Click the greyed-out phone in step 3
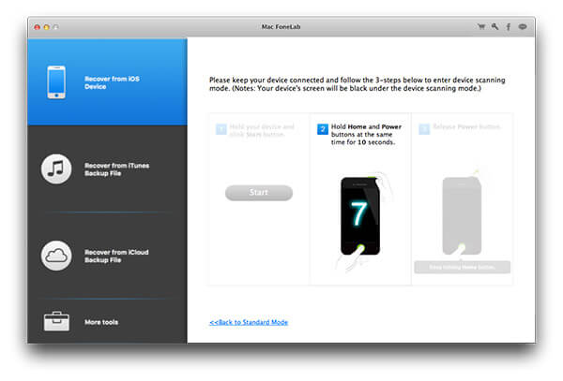 pos(462,215)
